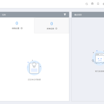The height and width of the screenshot is (104, 104).
Task: Click the 0 count above 所有任务
Action: point(52,24)
